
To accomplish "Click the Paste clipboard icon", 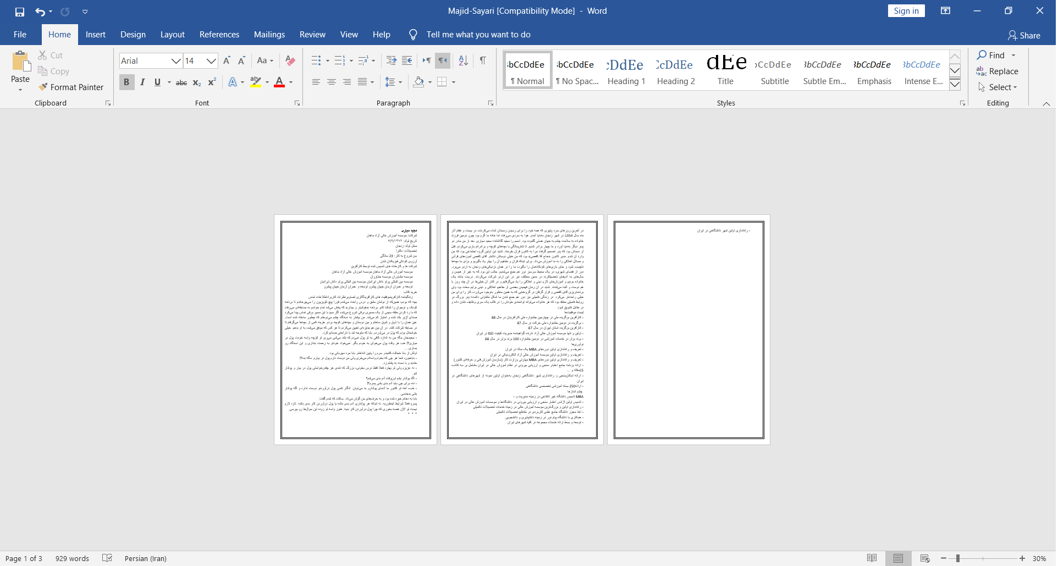I will [21, 62].
